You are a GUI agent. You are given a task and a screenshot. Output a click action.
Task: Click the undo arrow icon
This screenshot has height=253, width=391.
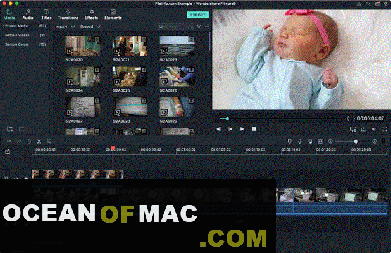coord(9,141)
